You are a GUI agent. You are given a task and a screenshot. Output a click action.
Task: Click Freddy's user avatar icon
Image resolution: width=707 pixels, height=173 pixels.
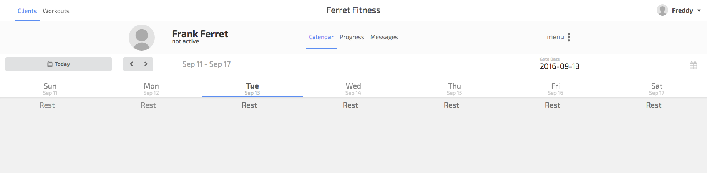[x=662, y=10]
